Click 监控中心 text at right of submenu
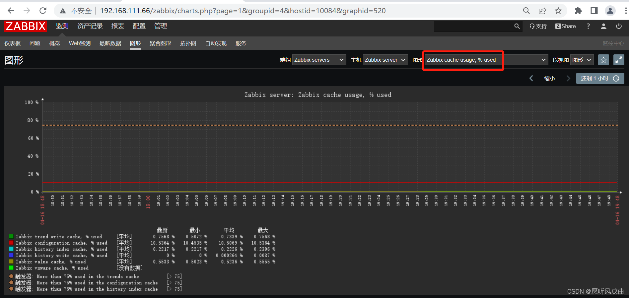 click(x=613, y=43)
